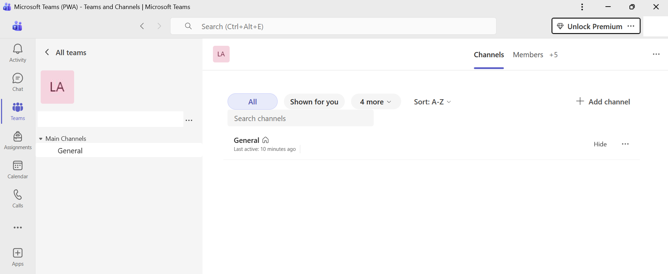Viewport: 668px width, 274px height.
Task: Click Add channel button
Action: pos(603,102)
